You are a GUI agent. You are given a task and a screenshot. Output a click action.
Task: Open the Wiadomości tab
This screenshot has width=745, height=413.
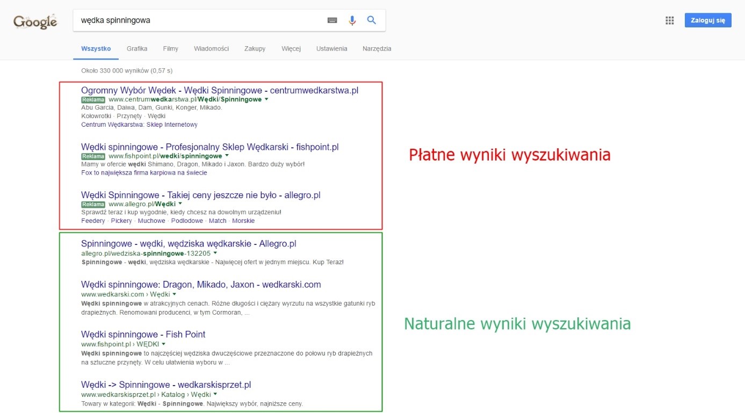point(211,48)
